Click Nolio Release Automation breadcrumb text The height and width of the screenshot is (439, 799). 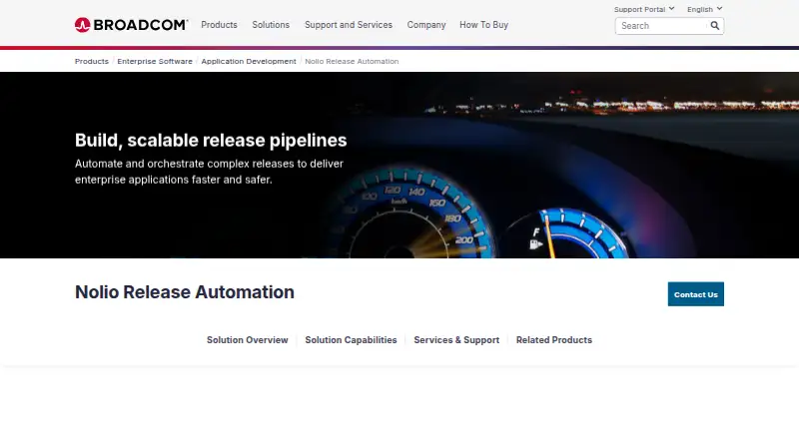click(x=352, y=61)
